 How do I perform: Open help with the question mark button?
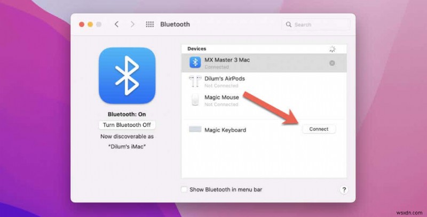click(x=344, y=190)
